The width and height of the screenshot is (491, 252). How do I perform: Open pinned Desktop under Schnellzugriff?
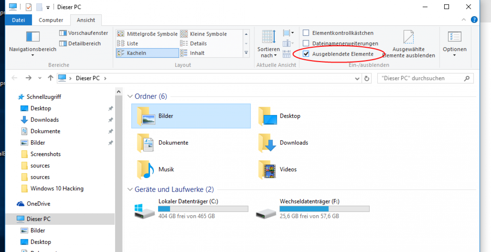41,108
